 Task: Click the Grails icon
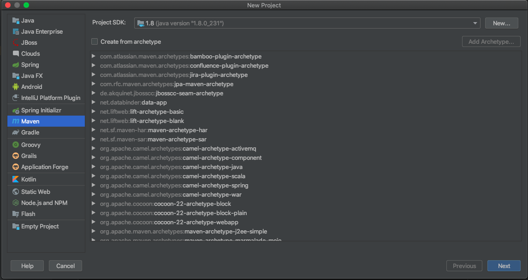point(16,156)
